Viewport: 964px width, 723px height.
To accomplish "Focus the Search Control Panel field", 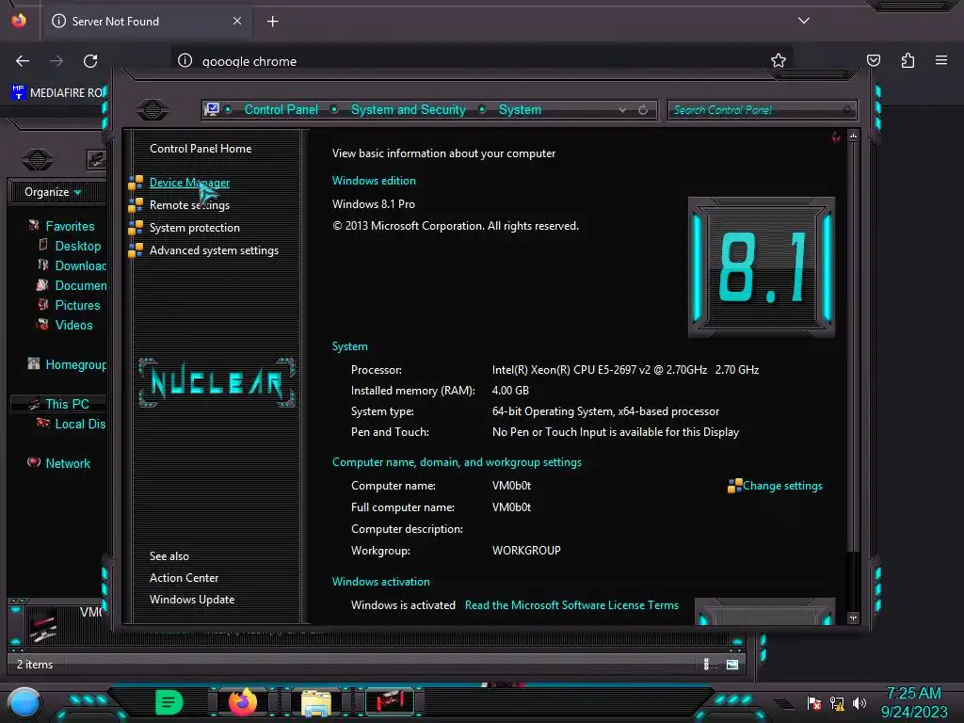I will (762, 110).
